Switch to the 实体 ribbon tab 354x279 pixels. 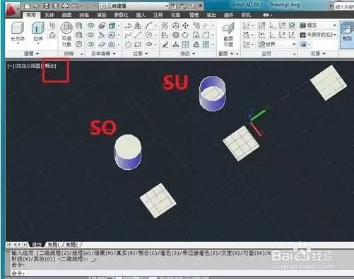coord(49,15)
